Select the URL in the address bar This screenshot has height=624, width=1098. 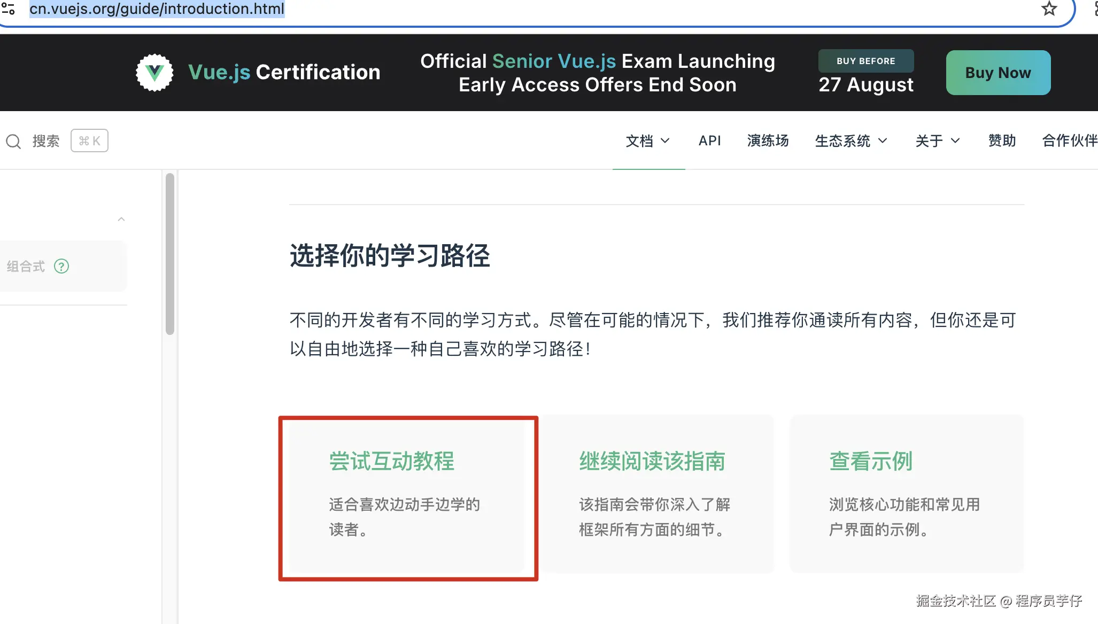[x=157, y=9]
